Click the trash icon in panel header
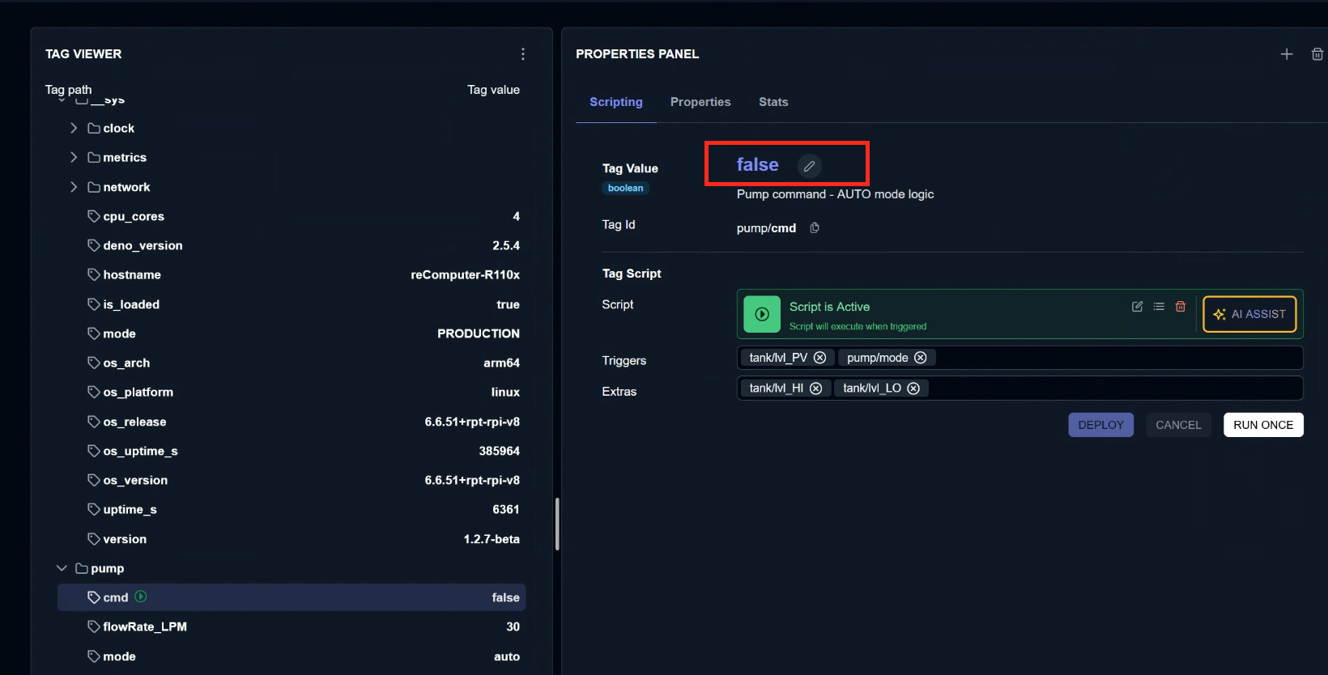Screen dimensions: 1328x675 pos(1317,54)
